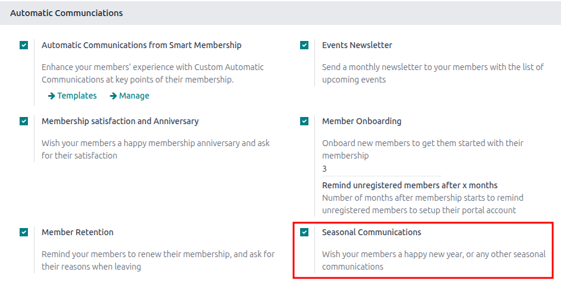
Task: Toggle the Automatic Communications from Smart Membership checkbox
Action: click(24, 45)
